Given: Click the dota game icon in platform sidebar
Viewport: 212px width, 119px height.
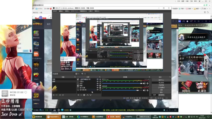Looking at the screenshot, I should pyautogui.click(x=36, y=44).
